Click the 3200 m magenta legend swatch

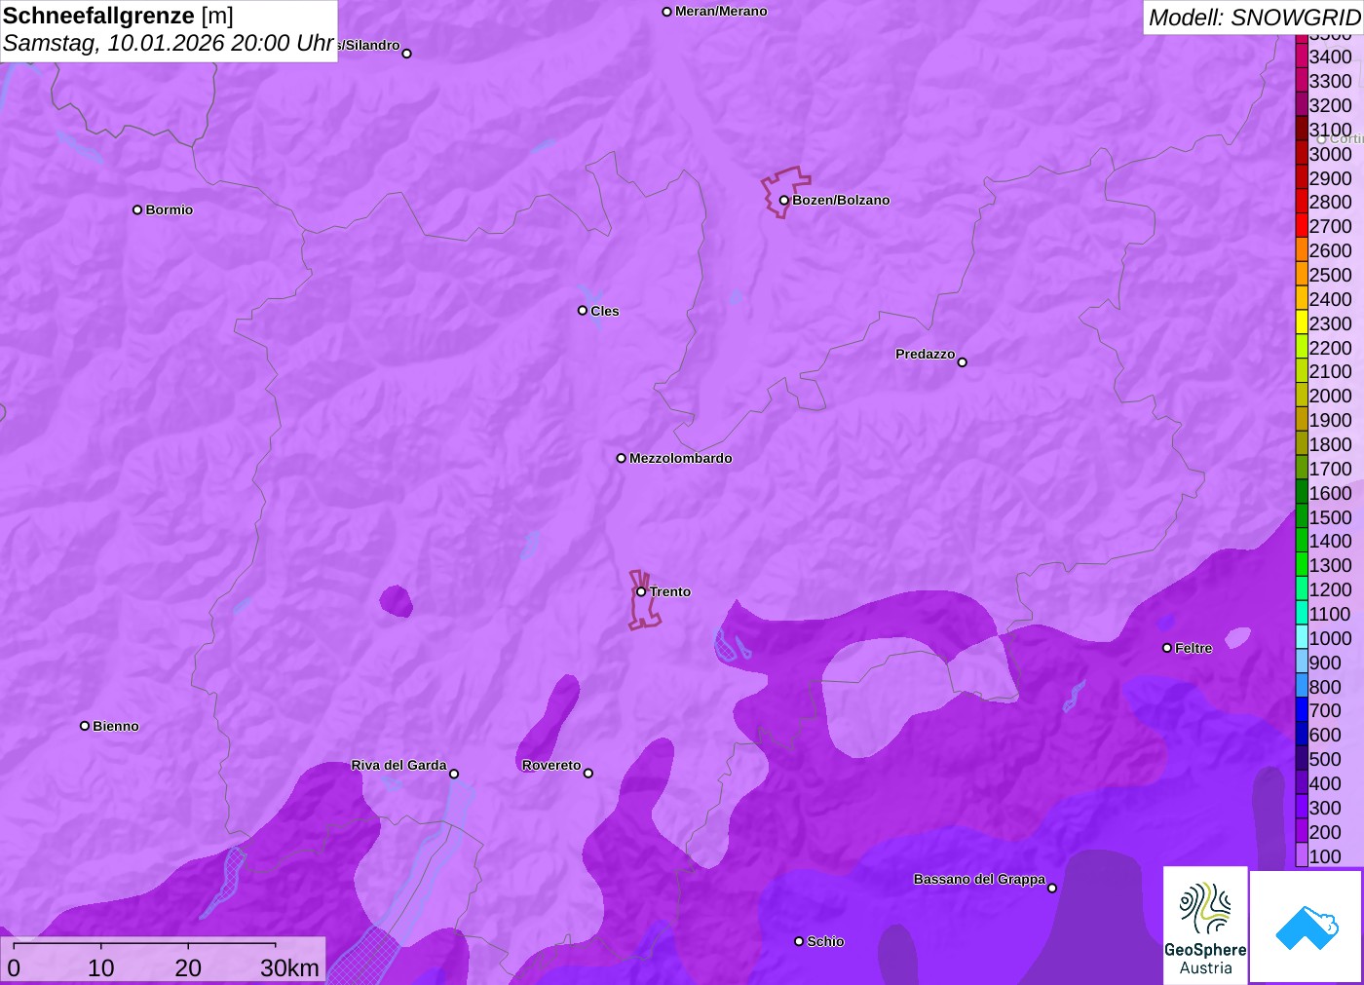click(1302, 105)
